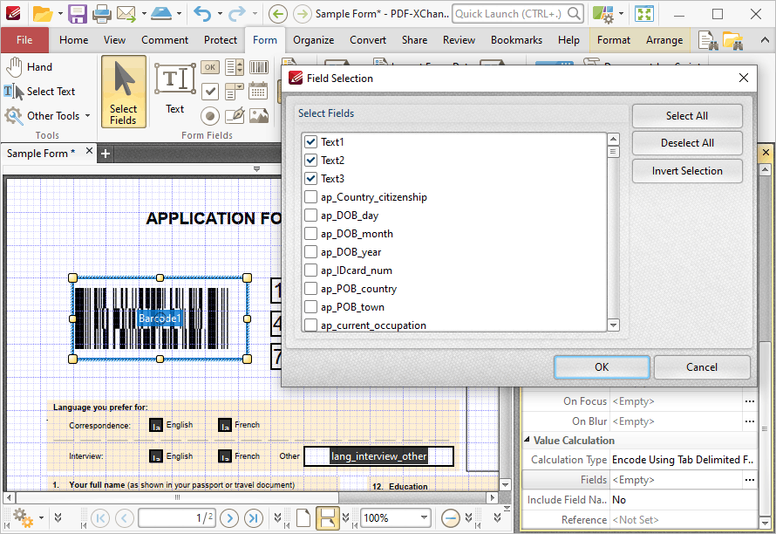The image size is (776, 534).
Task: Click the green Back navigation arrow
Action: coord(277,14)
